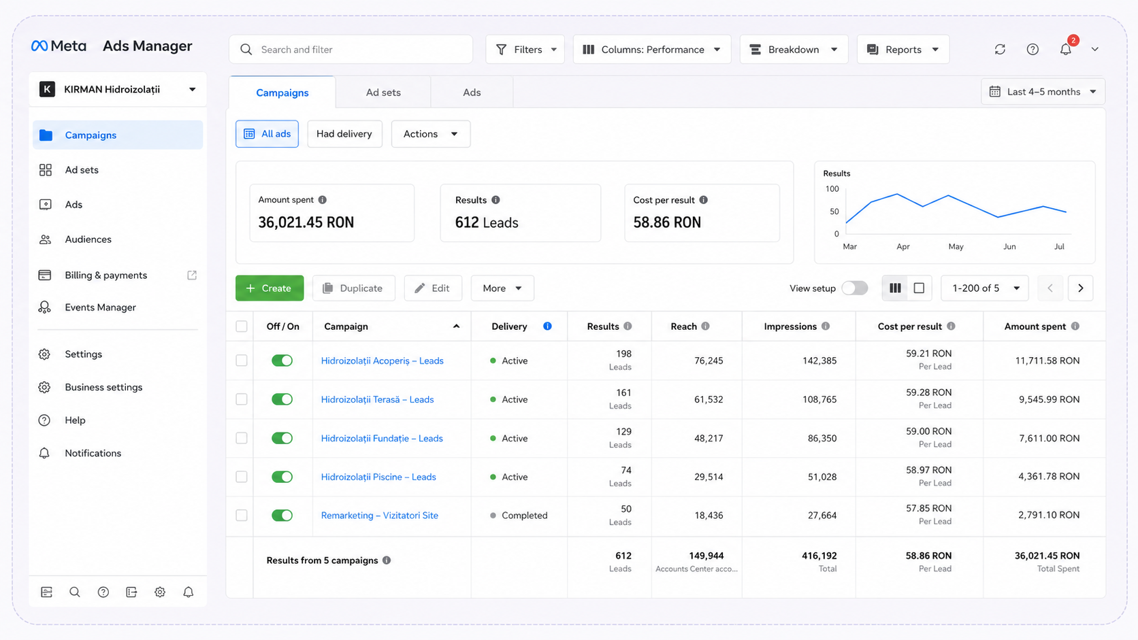Click info icon beside Results from 5 campaigns
1138x640 pixels.
(x=387, y=560)
